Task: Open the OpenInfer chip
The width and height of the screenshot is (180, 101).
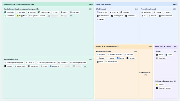Action: point(161,58)
